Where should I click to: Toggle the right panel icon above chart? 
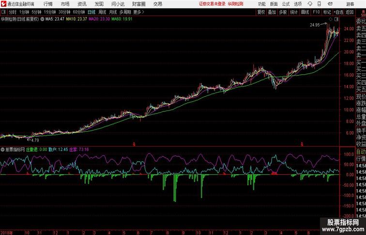tap(336, 19)
